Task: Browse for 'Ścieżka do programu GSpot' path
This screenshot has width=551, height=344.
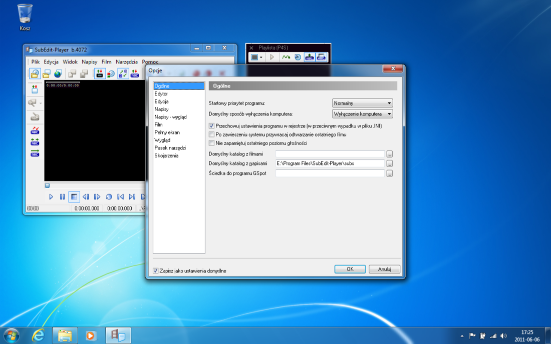Action: [x=389, y=173]
